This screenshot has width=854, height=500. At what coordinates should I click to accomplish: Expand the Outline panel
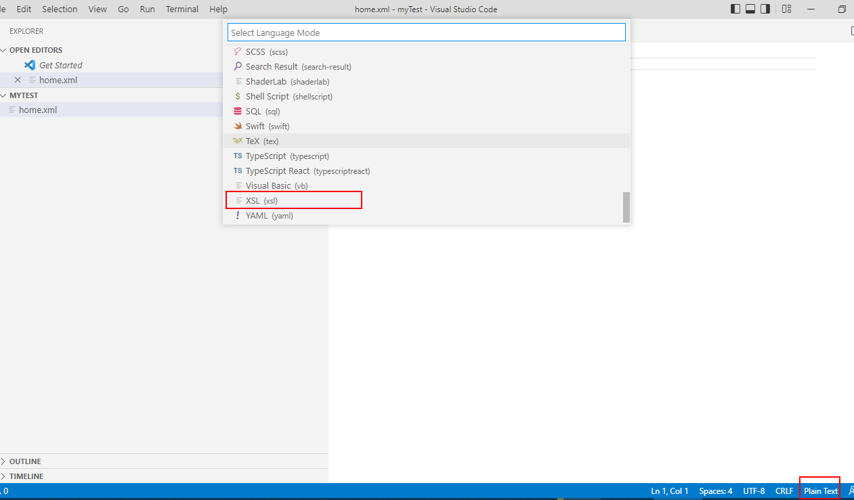click(x=25, y=461)
